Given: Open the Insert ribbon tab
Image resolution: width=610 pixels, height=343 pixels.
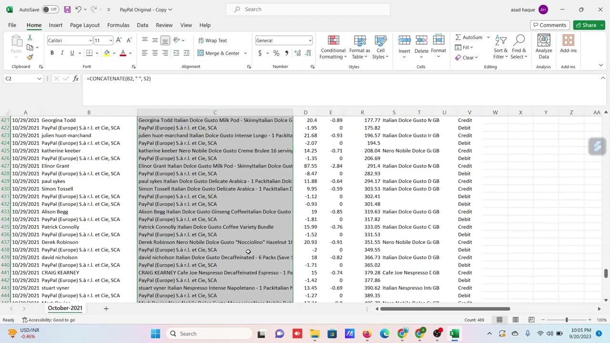Looking at the screenshot, I should [55, 25].
